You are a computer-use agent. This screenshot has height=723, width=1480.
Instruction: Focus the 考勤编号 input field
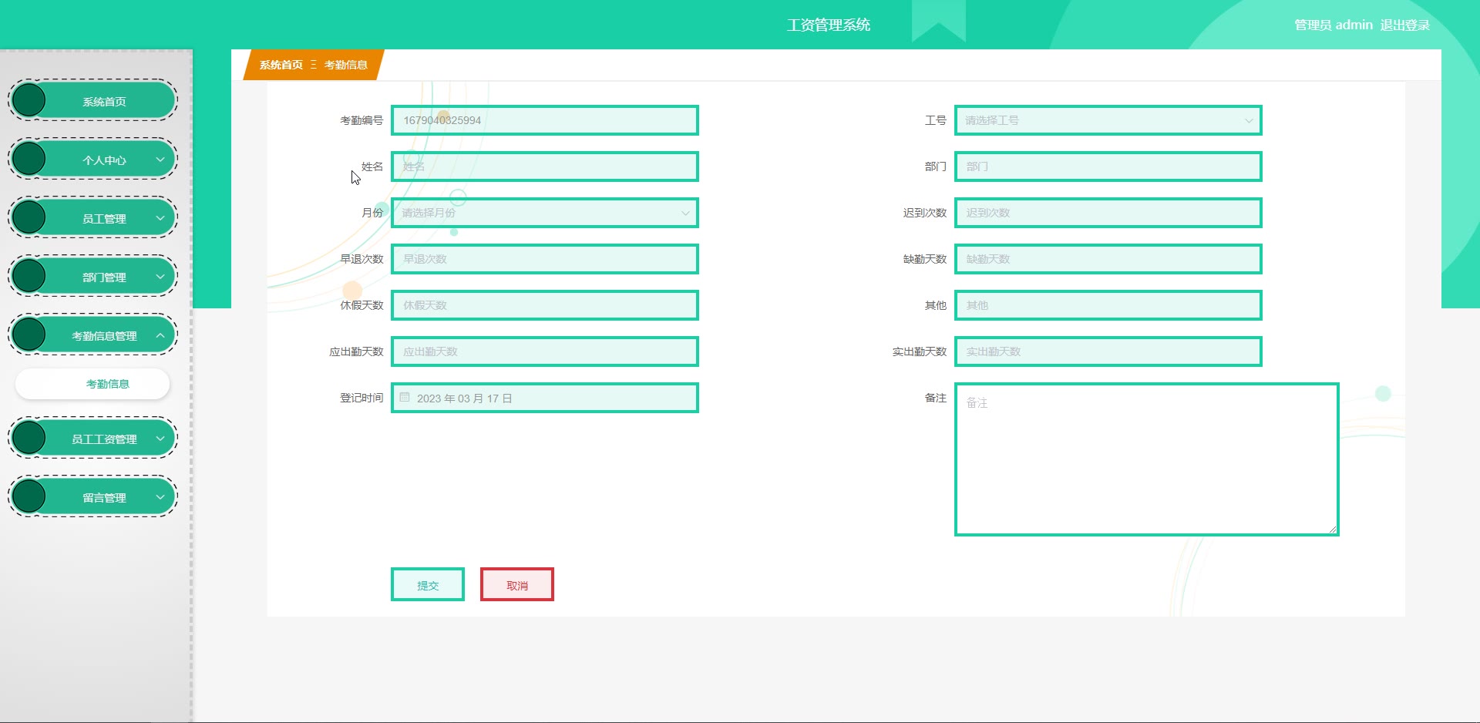click(544, 120)
